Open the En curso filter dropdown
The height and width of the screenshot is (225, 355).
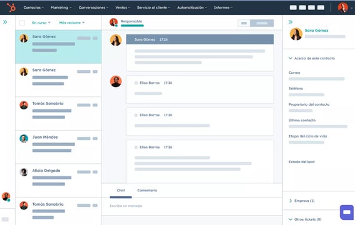tap(41, 22)
